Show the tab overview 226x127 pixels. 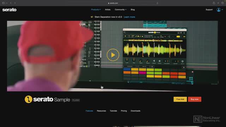coord(223,3)
